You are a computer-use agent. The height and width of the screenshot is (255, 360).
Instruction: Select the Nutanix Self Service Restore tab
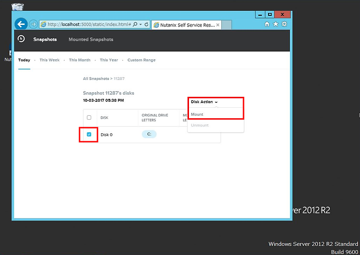pyautogui.click(x=186, y=25)
